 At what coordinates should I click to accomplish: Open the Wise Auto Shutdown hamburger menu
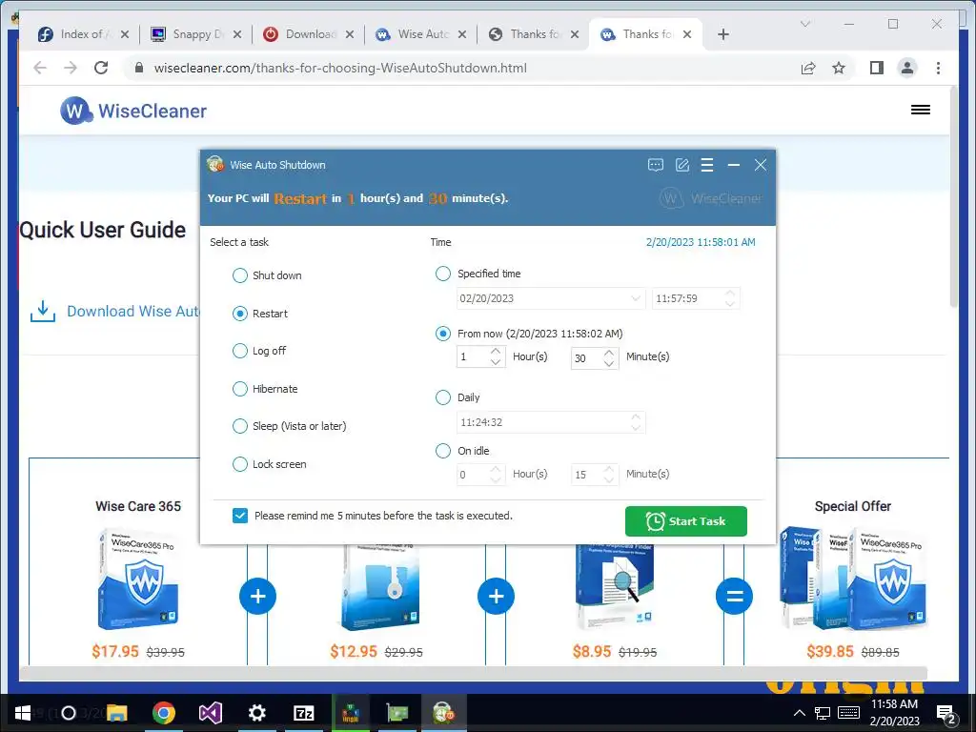click(707, 165)
